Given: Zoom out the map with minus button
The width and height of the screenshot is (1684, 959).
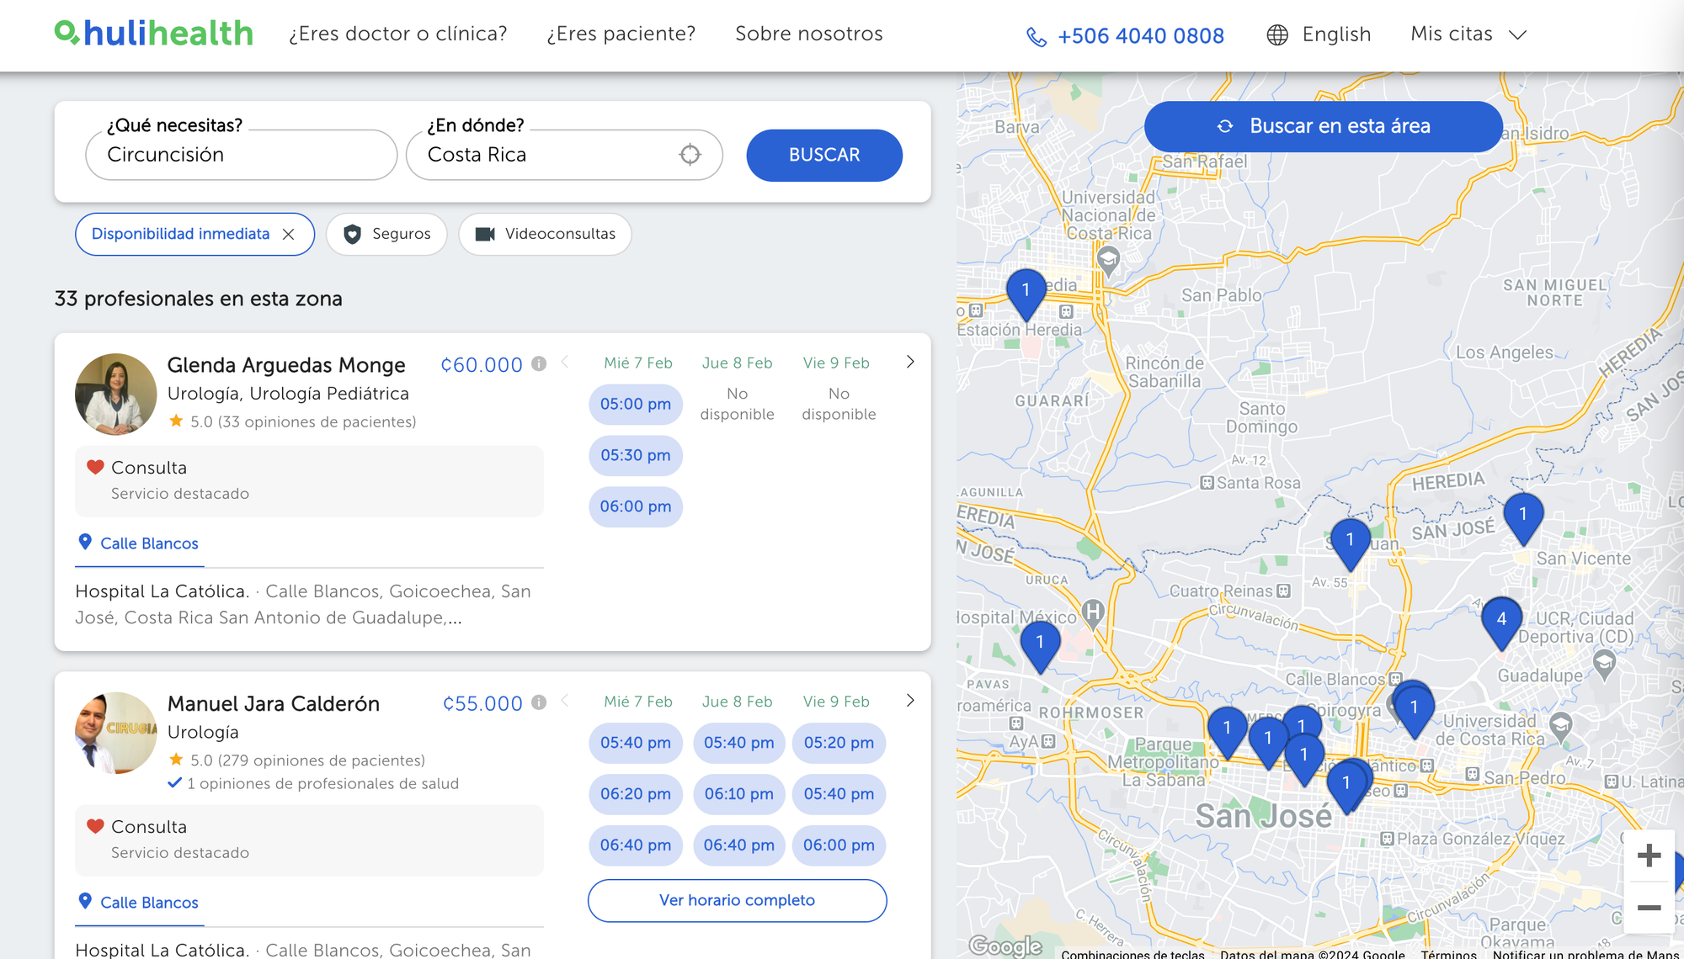Looking at the screenshot, I should 1649,908.
